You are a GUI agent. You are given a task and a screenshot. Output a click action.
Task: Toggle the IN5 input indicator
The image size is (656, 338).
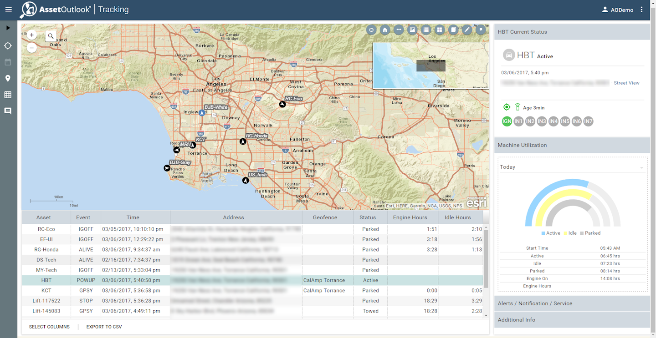pos(565,121)
